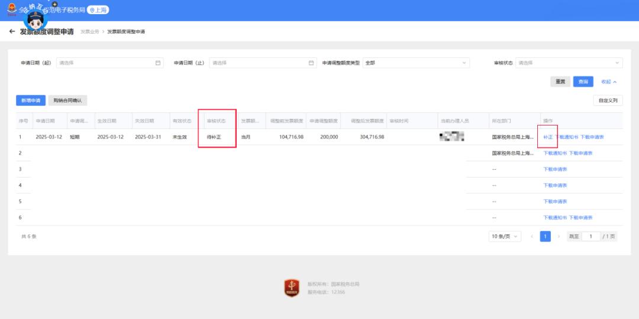Open the 申请调整额度类型 dropdown showing 全部

[416, 63]
